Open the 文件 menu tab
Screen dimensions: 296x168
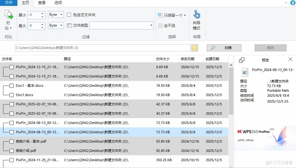click(9, 3)
